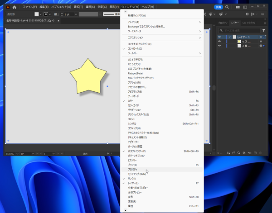Click target circle of rectangle sublayer
Screen dimensions: 272x213
coord(261,46)
